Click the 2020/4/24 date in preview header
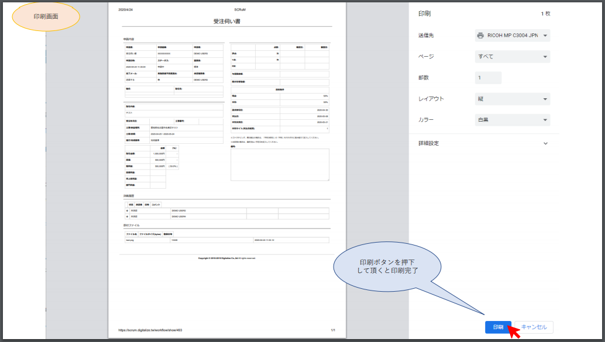Image resolution: width=605 pixels, height=342 pixels. click(x=125, y=9)
